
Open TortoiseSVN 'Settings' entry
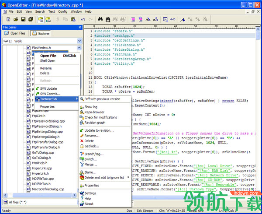pyautogui.click(x=104, y=193)
